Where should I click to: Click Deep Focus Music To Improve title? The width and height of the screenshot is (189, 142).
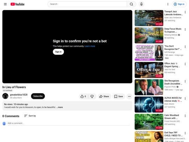pyautogui.click(x=173, y=30)
